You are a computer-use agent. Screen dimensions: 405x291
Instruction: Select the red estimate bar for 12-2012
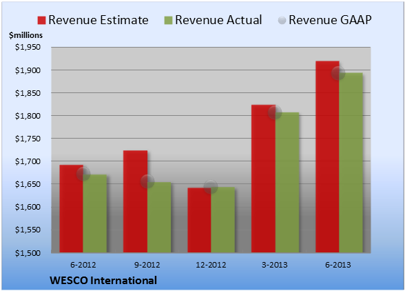coord(199,220)
